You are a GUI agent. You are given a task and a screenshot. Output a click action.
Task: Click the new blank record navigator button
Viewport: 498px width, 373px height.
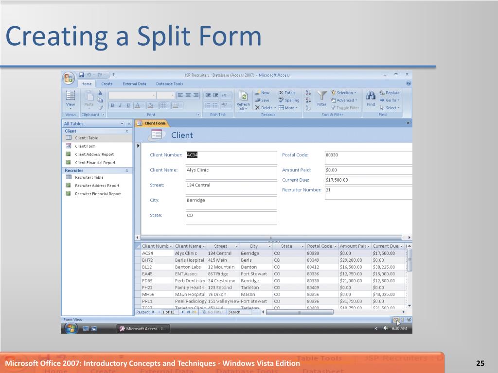[x=194, y=312]
